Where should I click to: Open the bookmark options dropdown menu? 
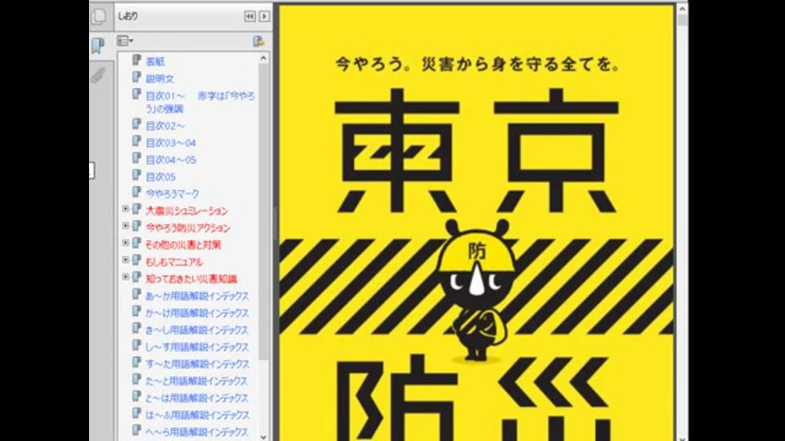[124, 41]
